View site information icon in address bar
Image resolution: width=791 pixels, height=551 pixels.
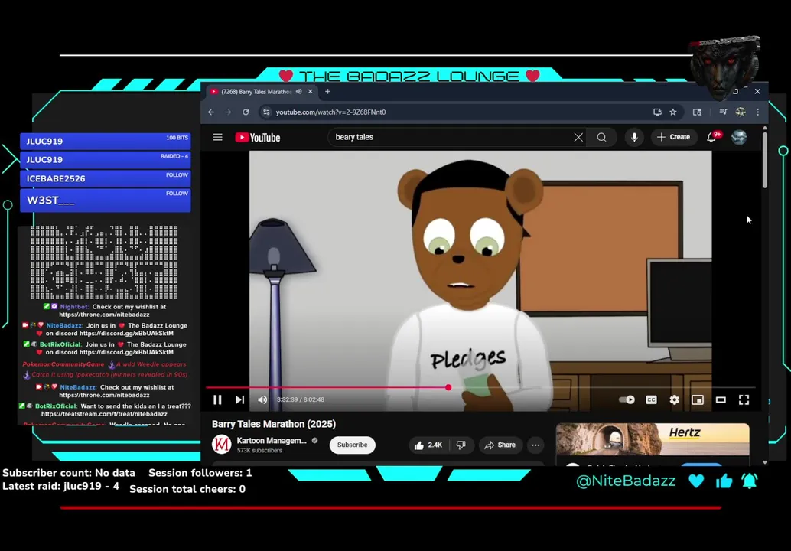[266, 112]
